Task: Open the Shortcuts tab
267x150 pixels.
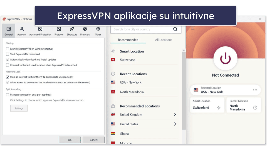Action: click(x=72, y=31)
